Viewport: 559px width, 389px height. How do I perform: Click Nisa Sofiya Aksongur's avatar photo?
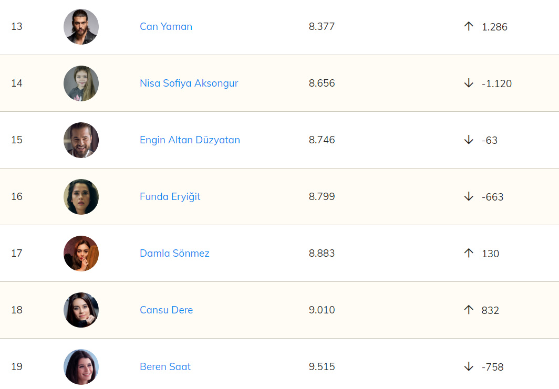pyautogui.click(x=81, y=83)
